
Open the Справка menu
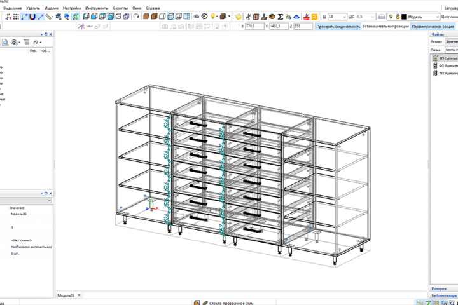tap(153, 8)
